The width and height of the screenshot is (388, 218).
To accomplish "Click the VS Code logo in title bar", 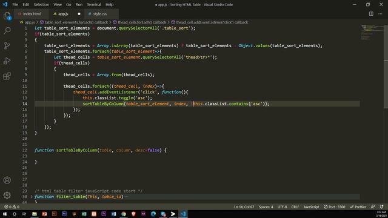I will (x=5, y=4).
